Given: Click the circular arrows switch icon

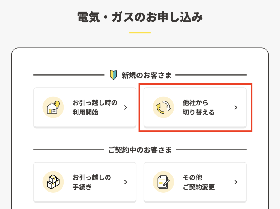Looking at the screenshot, I should [x=163, y=107].
